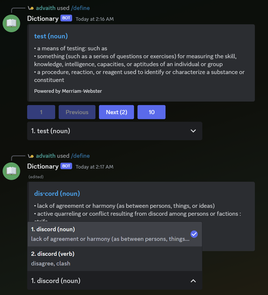Click the /define command in the second message

pyautogui.click(x=81, y=156)
